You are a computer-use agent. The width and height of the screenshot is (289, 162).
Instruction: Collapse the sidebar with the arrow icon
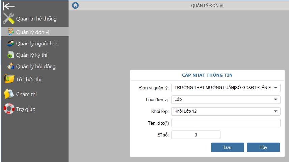[x=8, y=6]
